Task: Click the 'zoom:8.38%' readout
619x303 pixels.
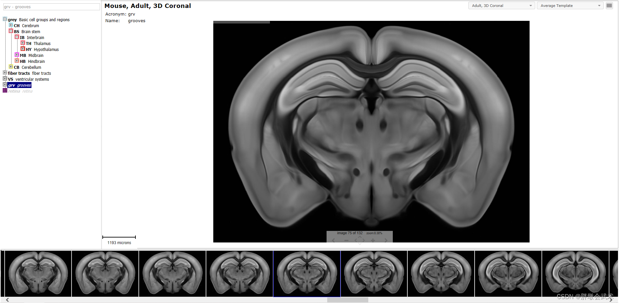Action: (374, 233)
